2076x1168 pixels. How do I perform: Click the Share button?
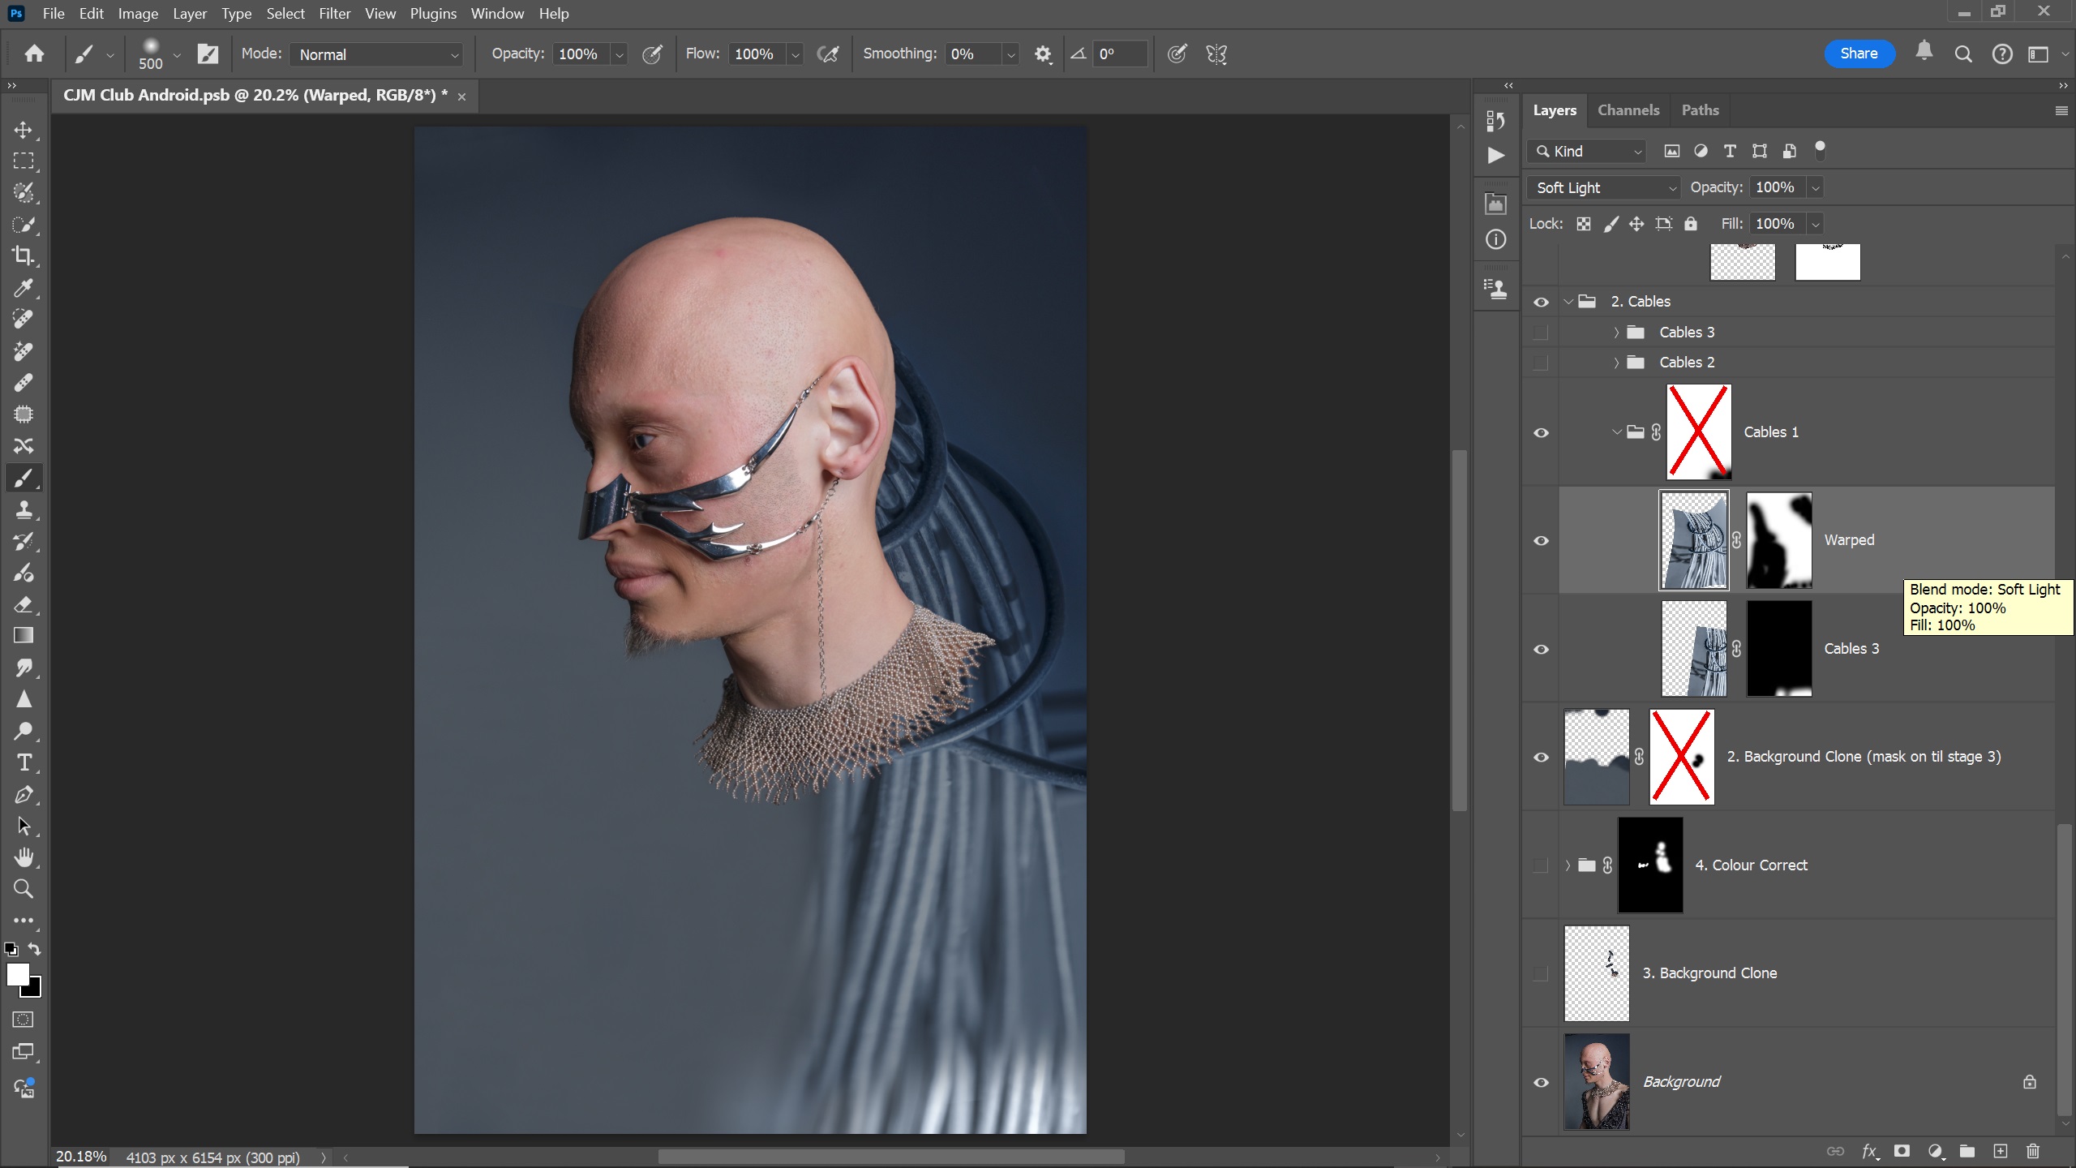coord(1858,54)
